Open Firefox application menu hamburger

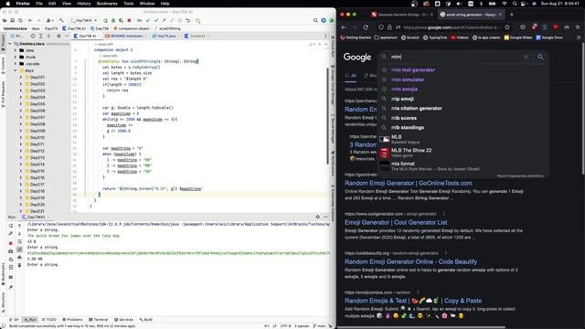coord(578,27)
